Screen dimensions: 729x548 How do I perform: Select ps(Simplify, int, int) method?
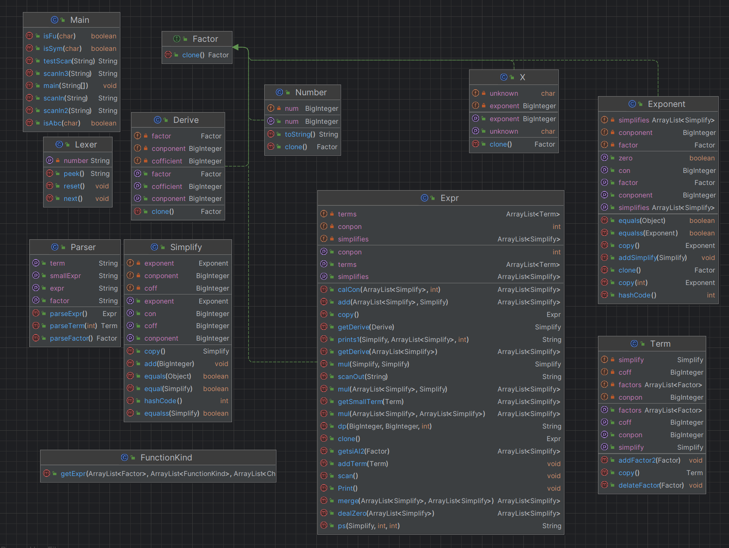[369, 526]
